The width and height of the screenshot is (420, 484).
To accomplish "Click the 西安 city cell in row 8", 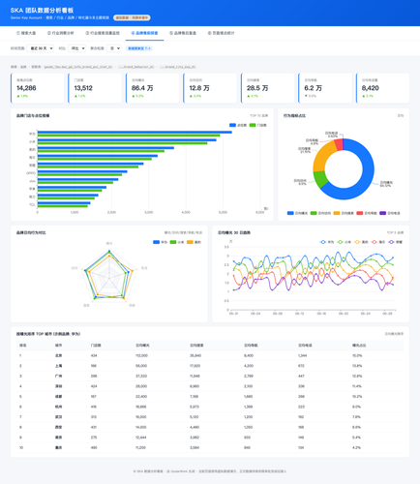I will click(x=58, y=427).
